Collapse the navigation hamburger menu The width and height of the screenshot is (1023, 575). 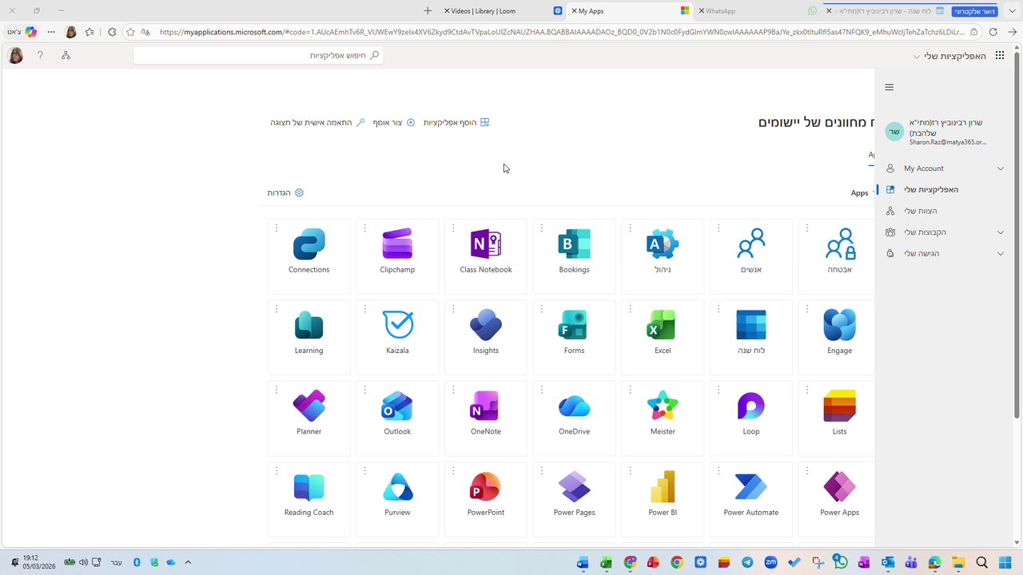click(x=890, y=88)
